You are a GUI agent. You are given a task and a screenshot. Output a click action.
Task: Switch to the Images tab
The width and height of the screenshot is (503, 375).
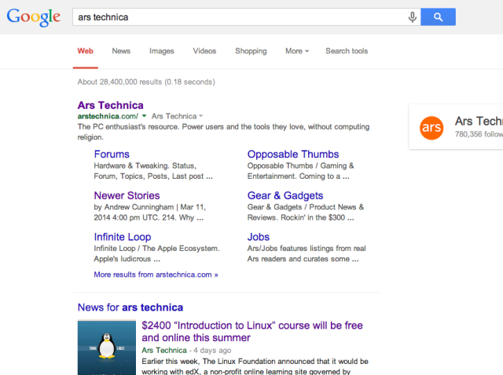tap(162, 51)
